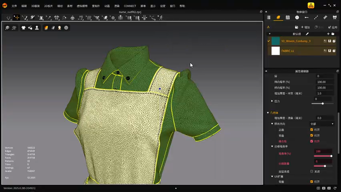Open the scene list tab icon
The height and width of the screenshot is (192, 341).
click(269, 18)
